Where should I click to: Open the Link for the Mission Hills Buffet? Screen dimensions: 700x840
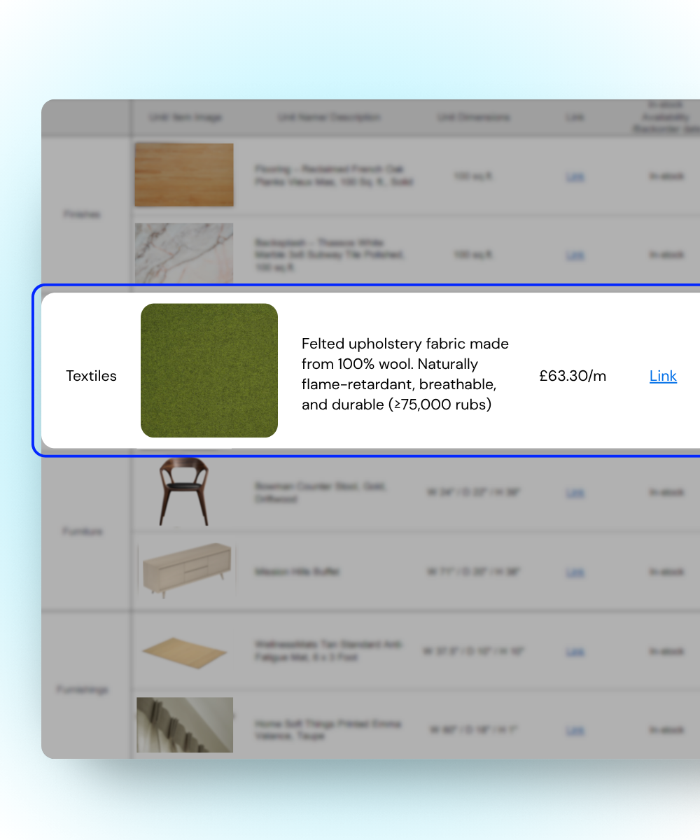tap(575, 572)
